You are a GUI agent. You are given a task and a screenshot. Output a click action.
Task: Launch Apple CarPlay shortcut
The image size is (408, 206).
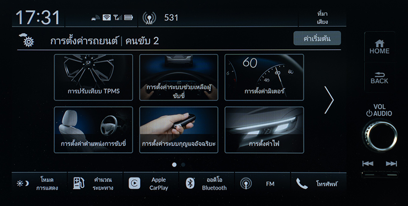coord(151,184)
